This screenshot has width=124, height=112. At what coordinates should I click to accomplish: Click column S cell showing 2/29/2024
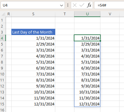[x=33, y=44]
